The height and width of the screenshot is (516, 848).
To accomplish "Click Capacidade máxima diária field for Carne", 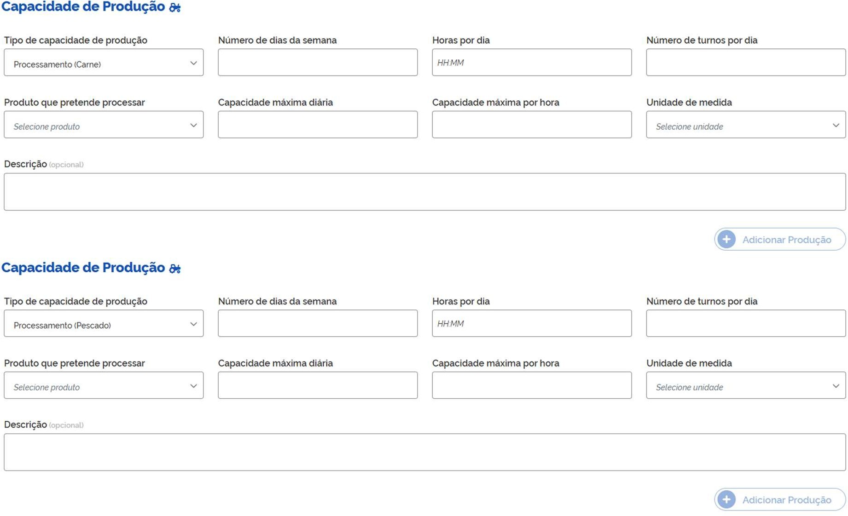I will click(x=318, y=125).
